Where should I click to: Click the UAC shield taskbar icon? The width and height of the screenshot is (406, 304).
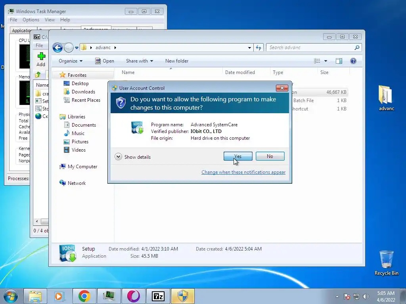(x=182, y=296)
